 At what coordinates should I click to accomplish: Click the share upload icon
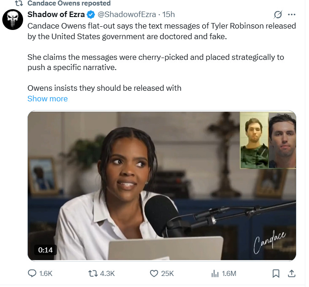[291, 274]
